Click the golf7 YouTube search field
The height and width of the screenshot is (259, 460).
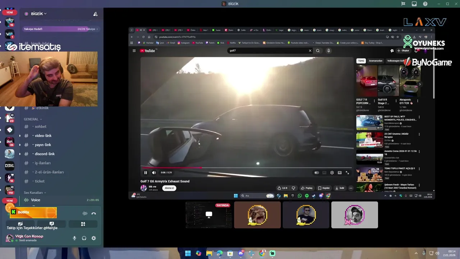coord(268,51)
